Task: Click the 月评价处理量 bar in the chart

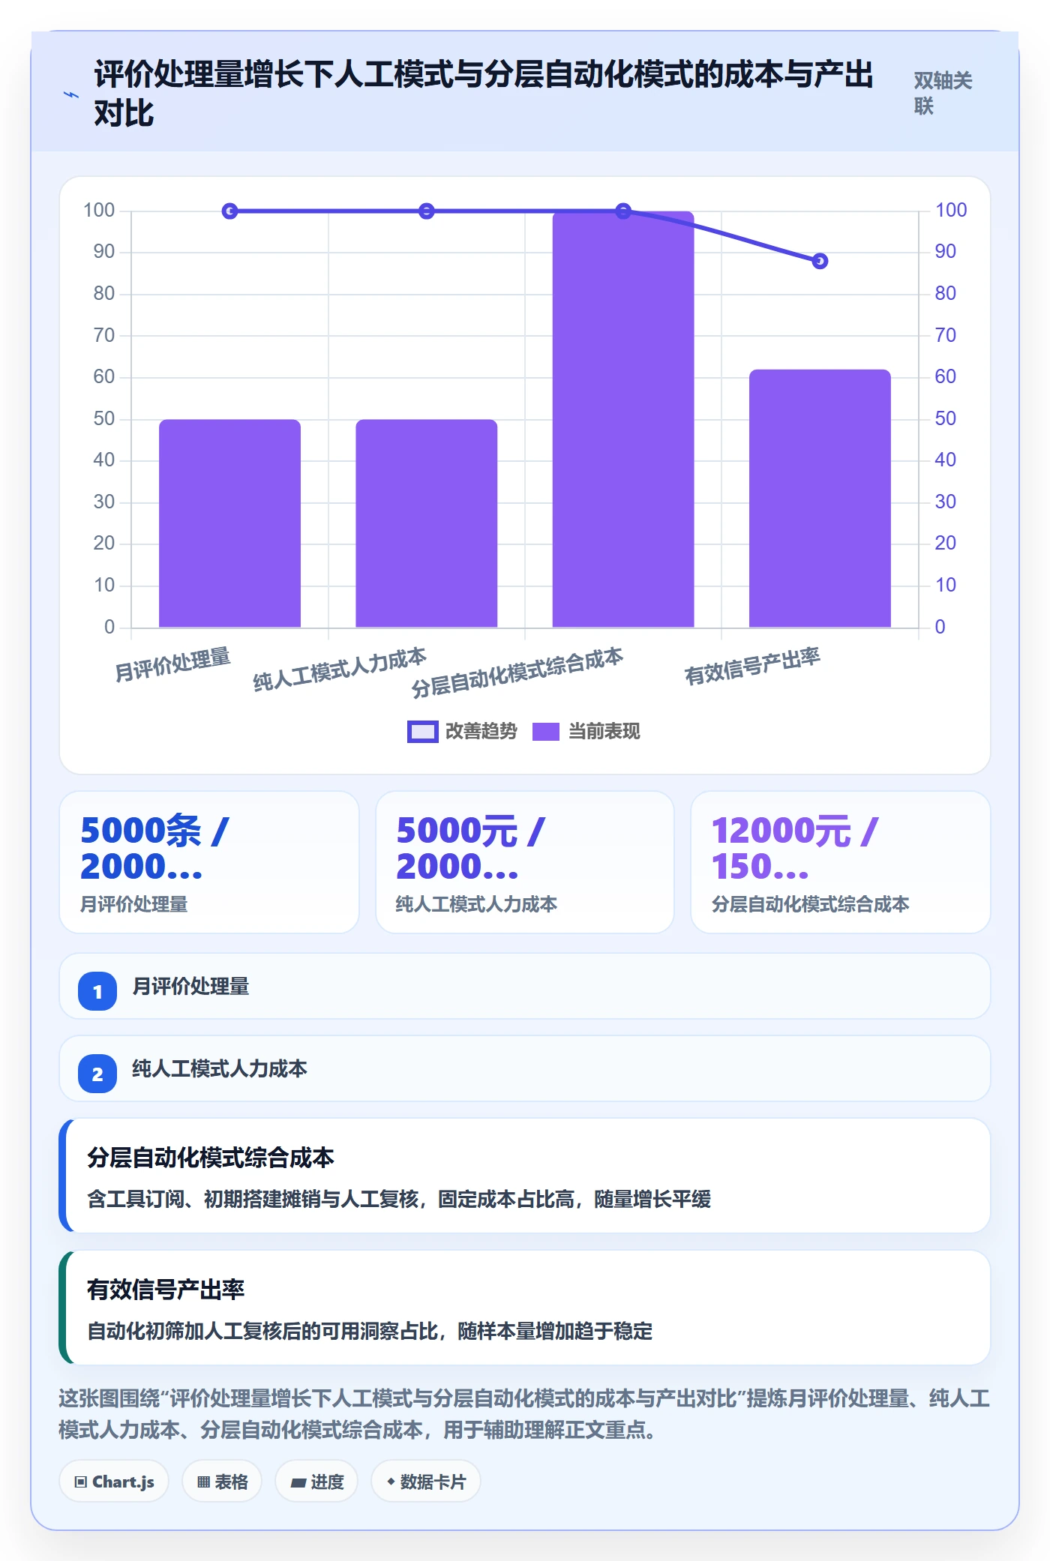Action: [229, 523]
